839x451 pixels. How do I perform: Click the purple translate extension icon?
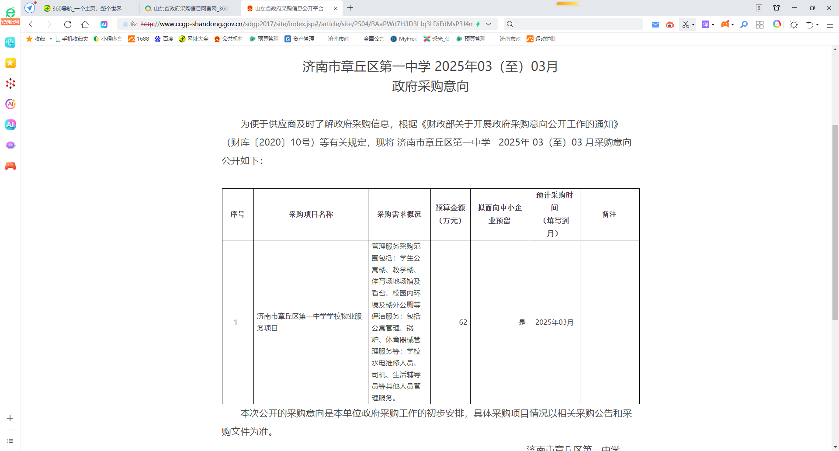(x=705, y=24)
